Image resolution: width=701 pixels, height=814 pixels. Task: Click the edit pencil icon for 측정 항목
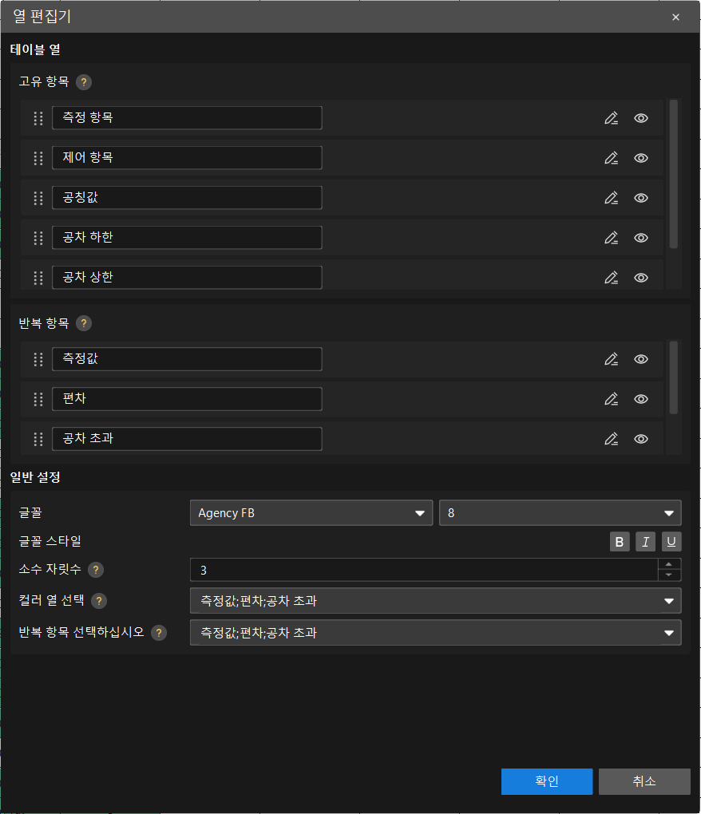611,118
